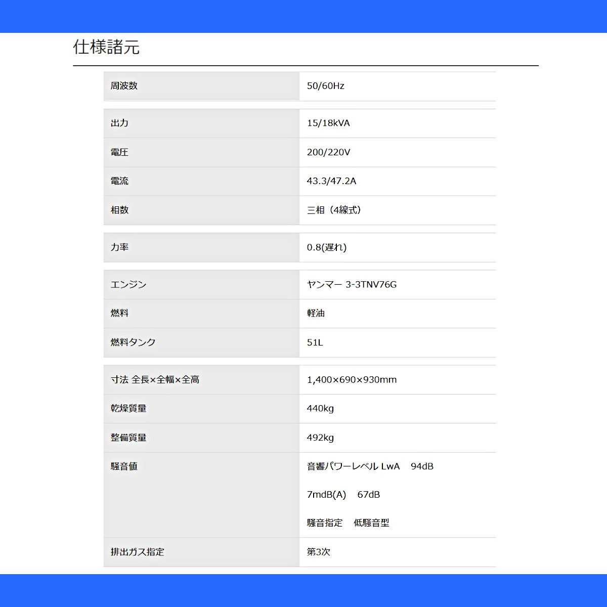The image size is (607, 607).
Task: Click the 43.3/47.2A value
Action: click(x=331, y=181)
